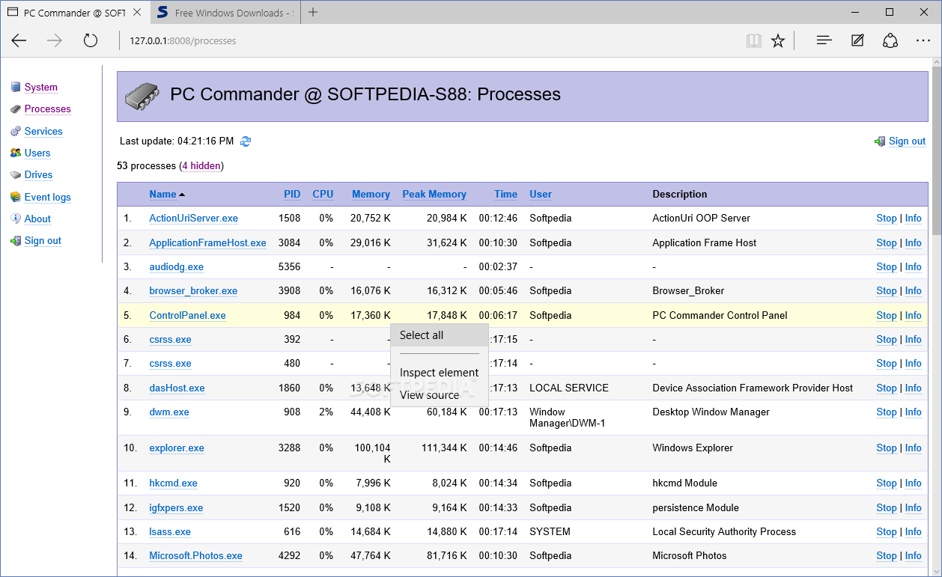942x577 pixels.
Task: Sort by the User column header
Action: point(541,194)
